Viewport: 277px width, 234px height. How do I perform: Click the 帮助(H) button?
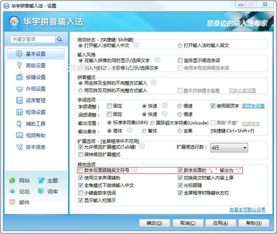(254, 223)
